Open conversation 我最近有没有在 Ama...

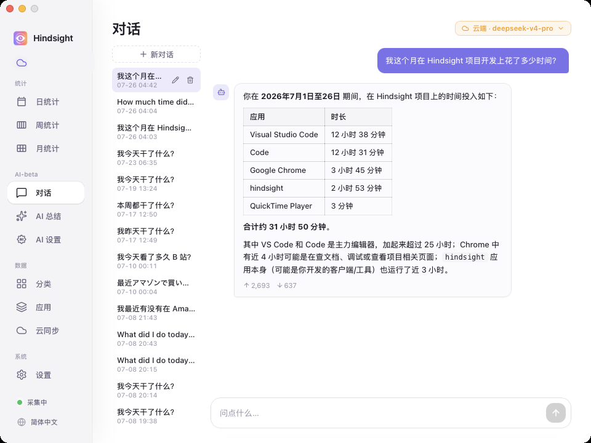tap(156, 313)
